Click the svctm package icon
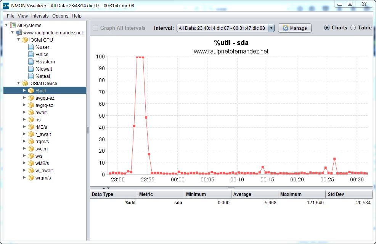The height and width of the screenshot is (244, 376). 31,149
